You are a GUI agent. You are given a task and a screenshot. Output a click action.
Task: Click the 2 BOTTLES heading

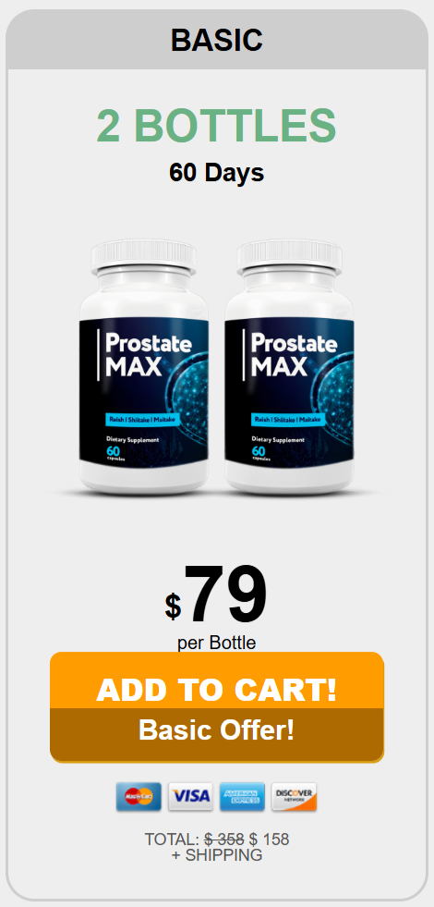[217, 126]
